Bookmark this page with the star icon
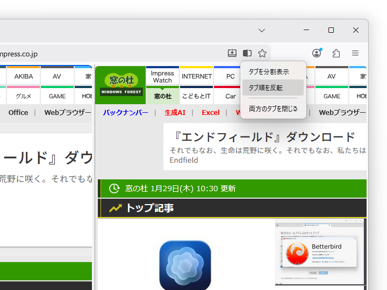Screen dimensions: 387x290 coord(262,53)
